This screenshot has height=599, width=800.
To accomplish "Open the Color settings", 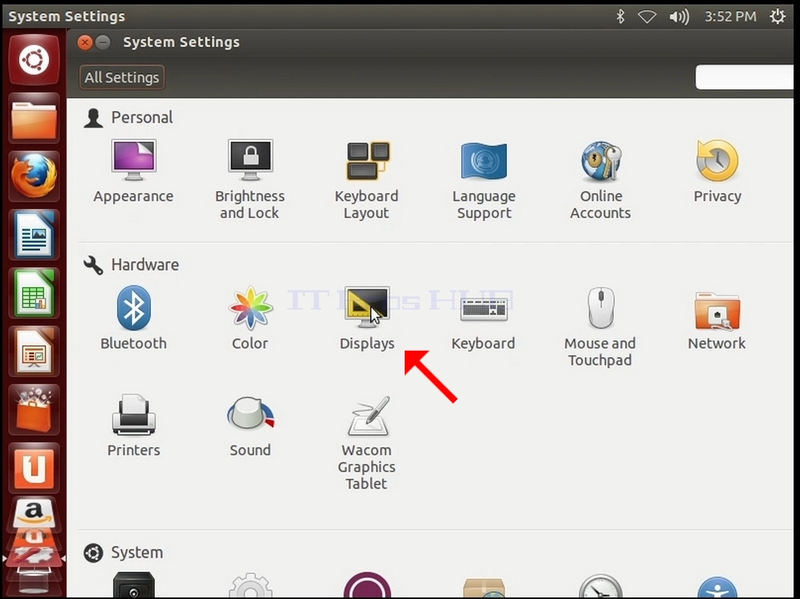I will pos(250,318).
